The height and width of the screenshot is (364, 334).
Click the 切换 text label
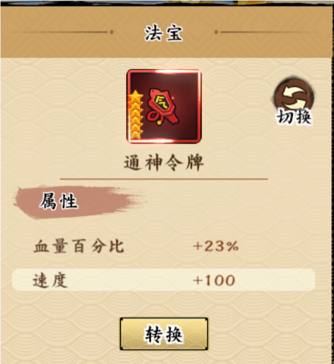pyautogui.click(x=294, y=116)
